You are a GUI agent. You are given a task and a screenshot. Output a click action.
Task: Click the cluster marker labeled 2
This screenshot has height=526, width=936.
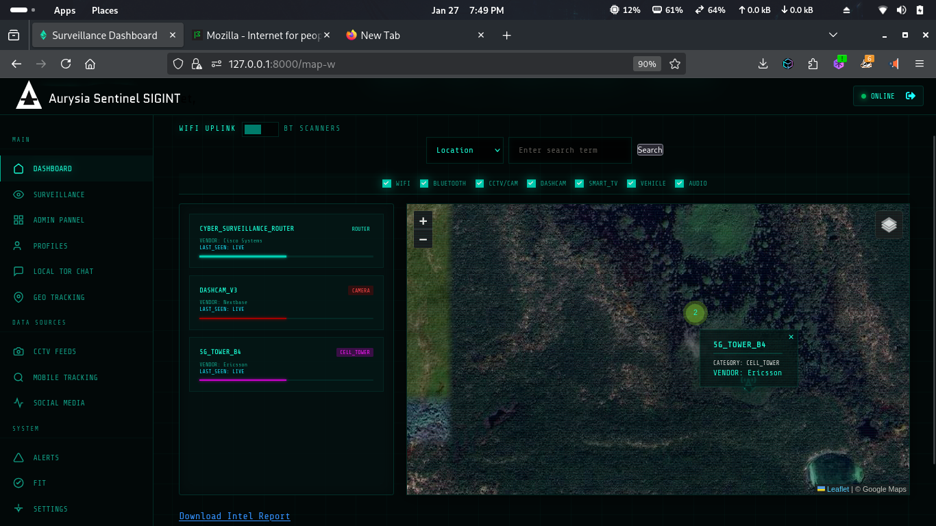695,312
